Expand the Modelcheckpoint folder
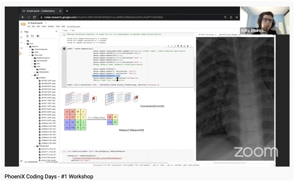The image size is (294, 181). pyautogui.click(x=32, y=58)
